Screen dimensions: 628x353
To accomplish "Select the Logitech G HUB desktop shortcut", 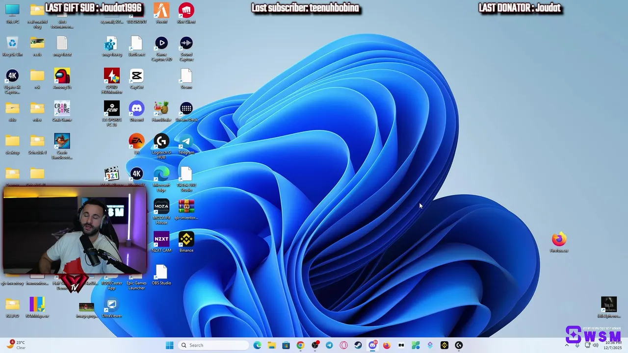I will pyautogui.click(x=161, y=147).
